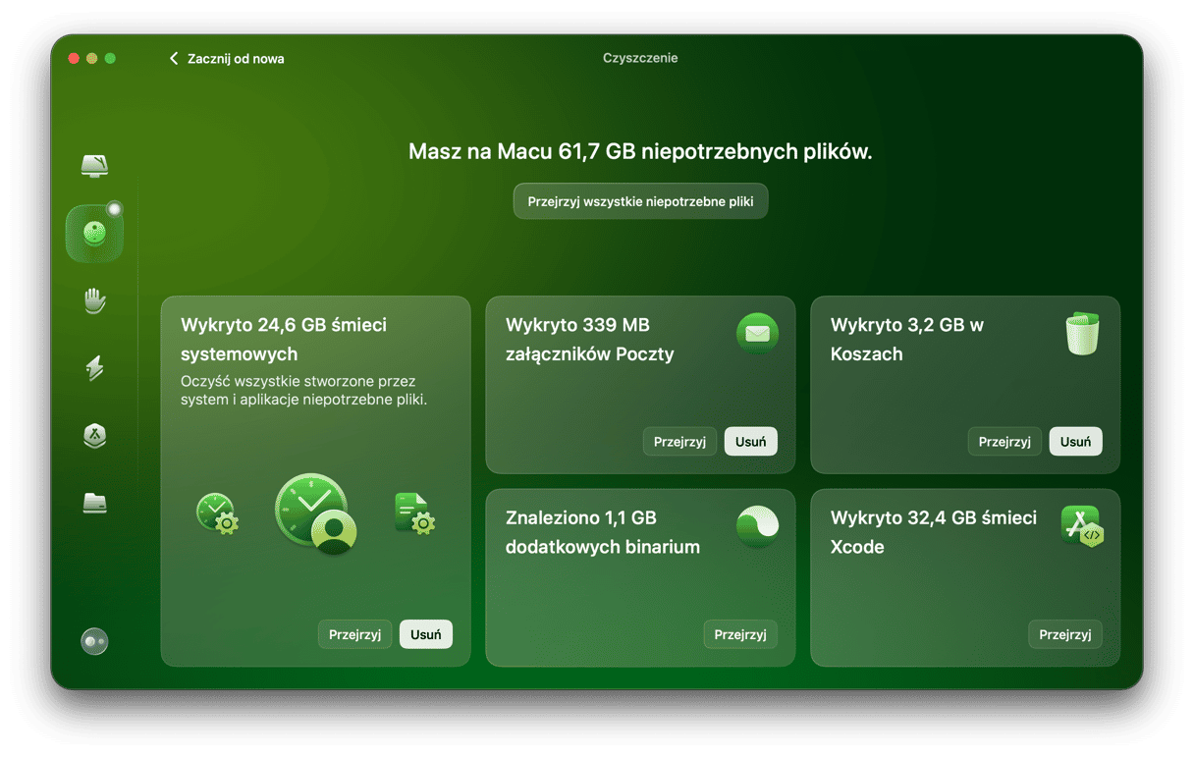Open Smart Care monitor icon in sidebar
The image size is (1194, 757).
click(x=94, y=165)
